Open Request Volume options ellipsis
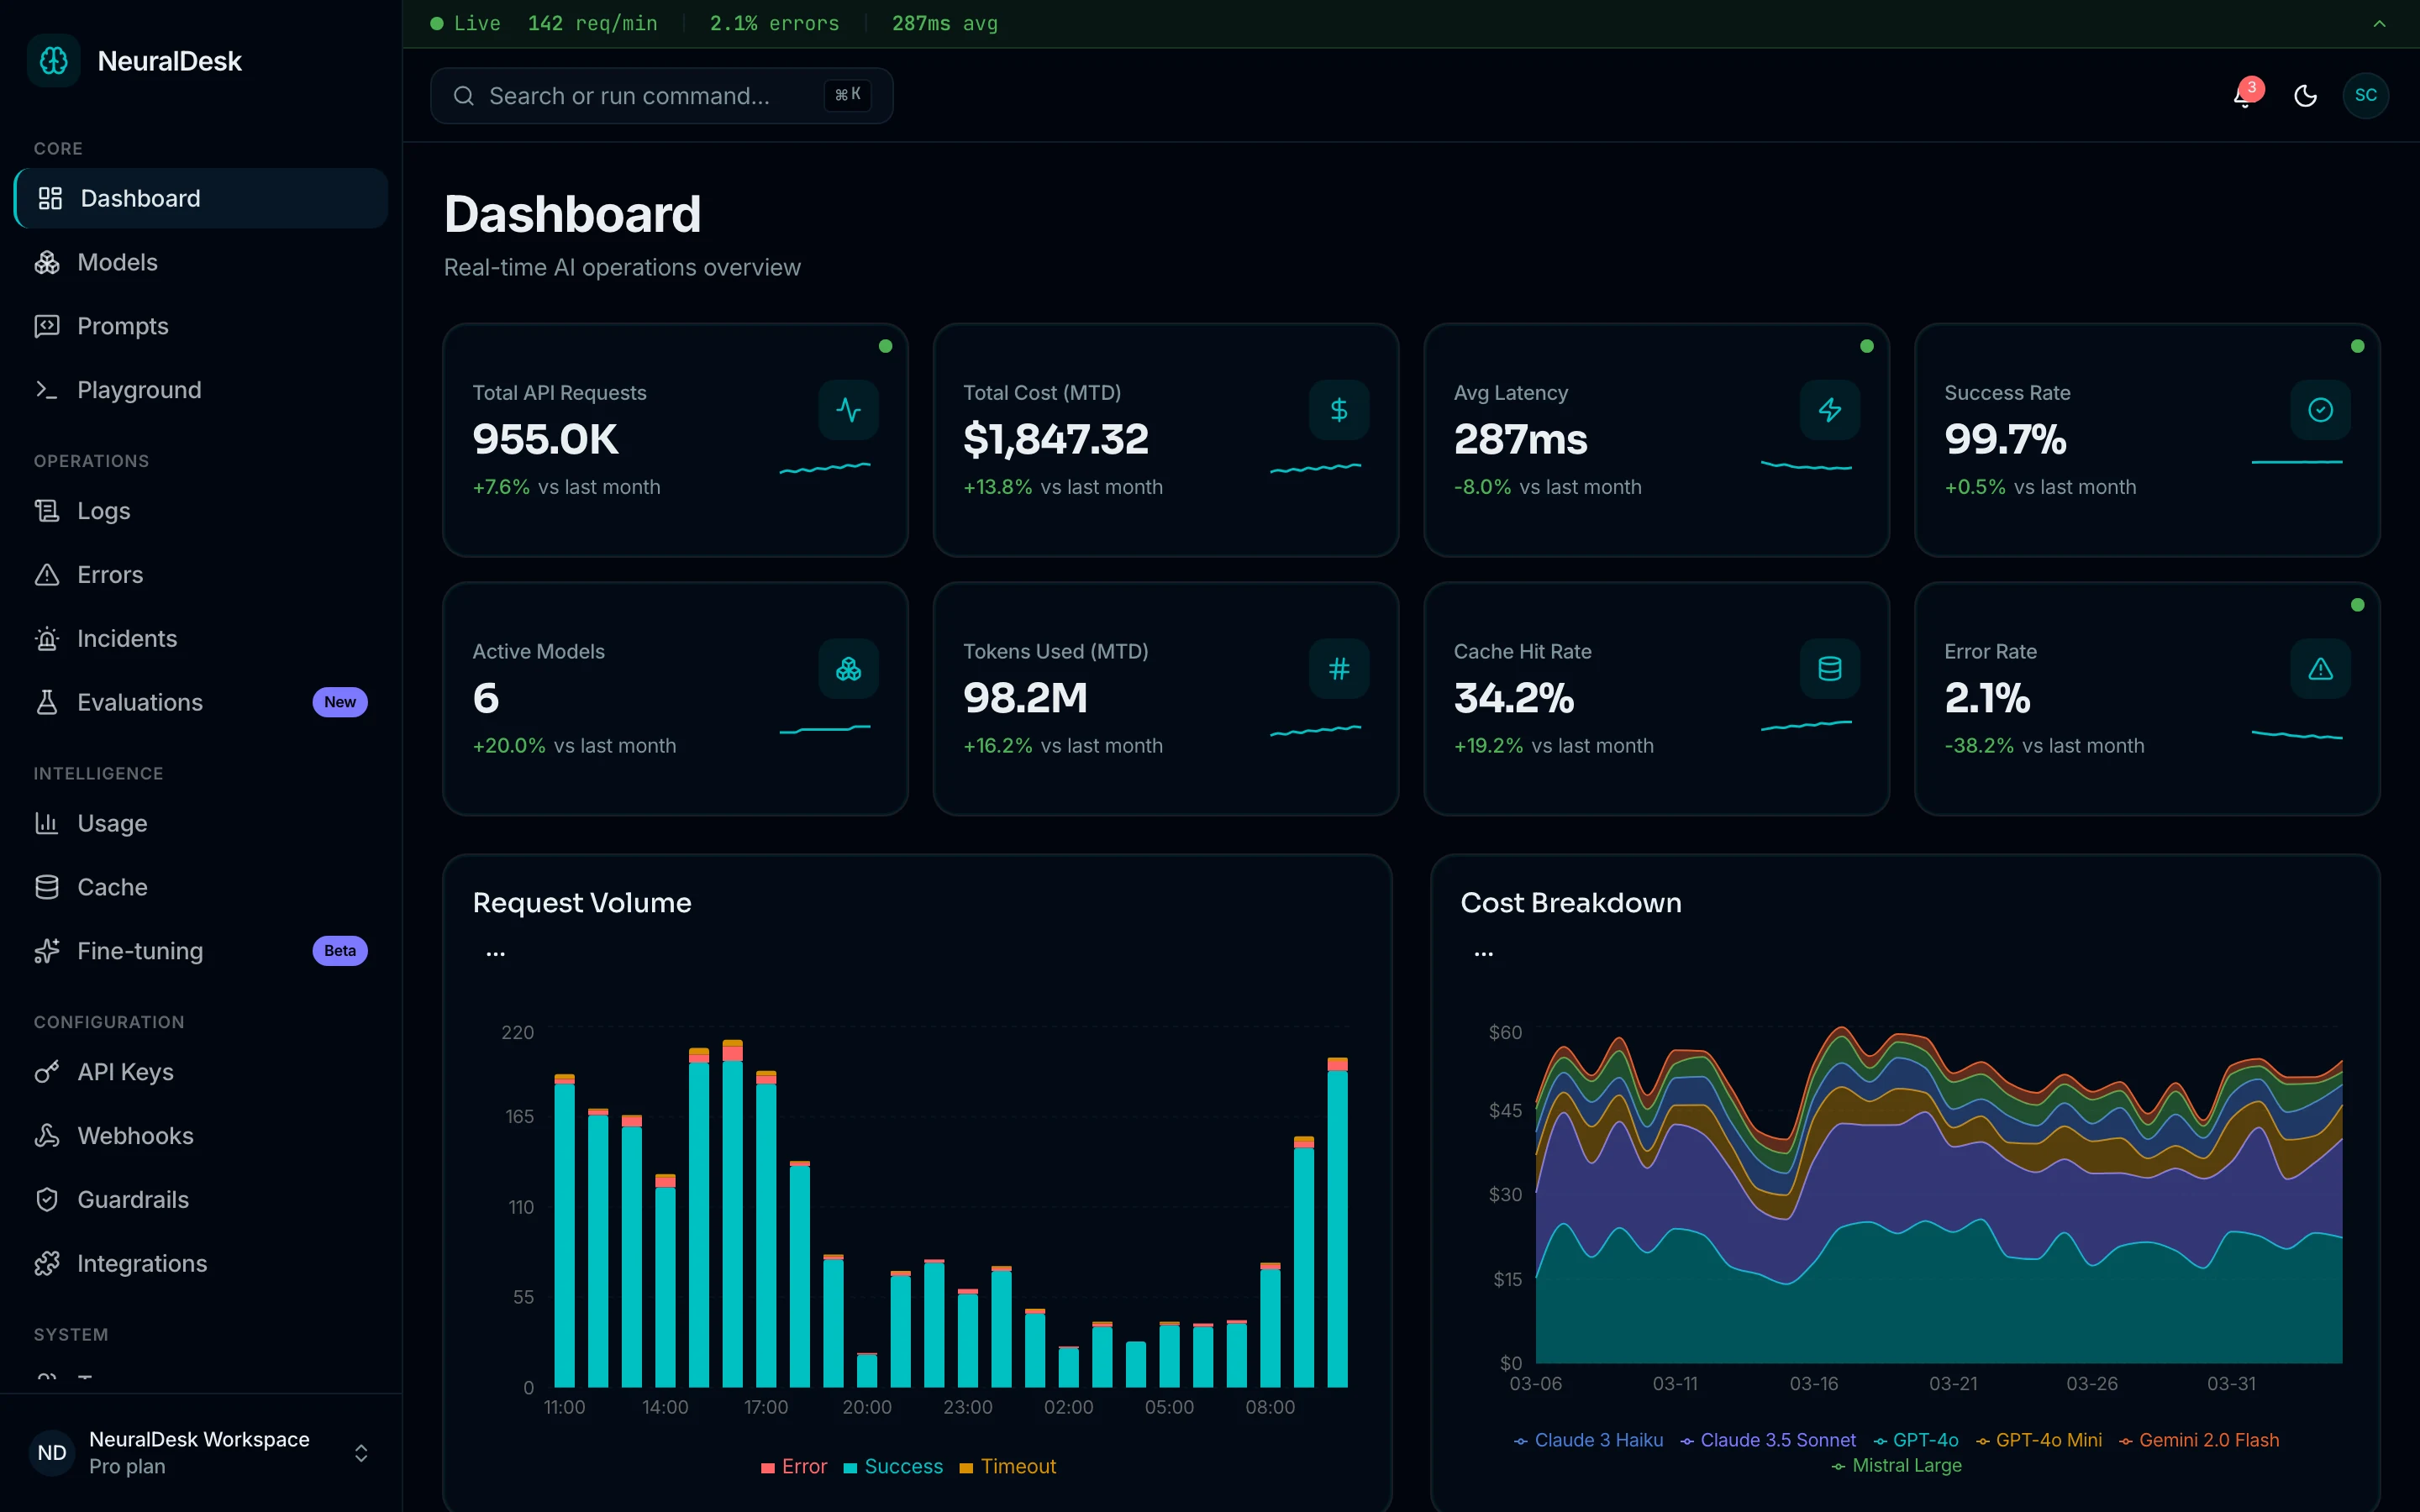 click(495, 954)
